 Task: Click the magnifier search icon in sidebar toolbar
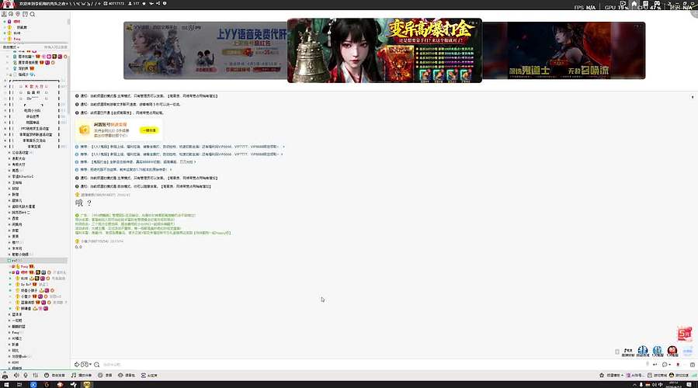[33, 14]
